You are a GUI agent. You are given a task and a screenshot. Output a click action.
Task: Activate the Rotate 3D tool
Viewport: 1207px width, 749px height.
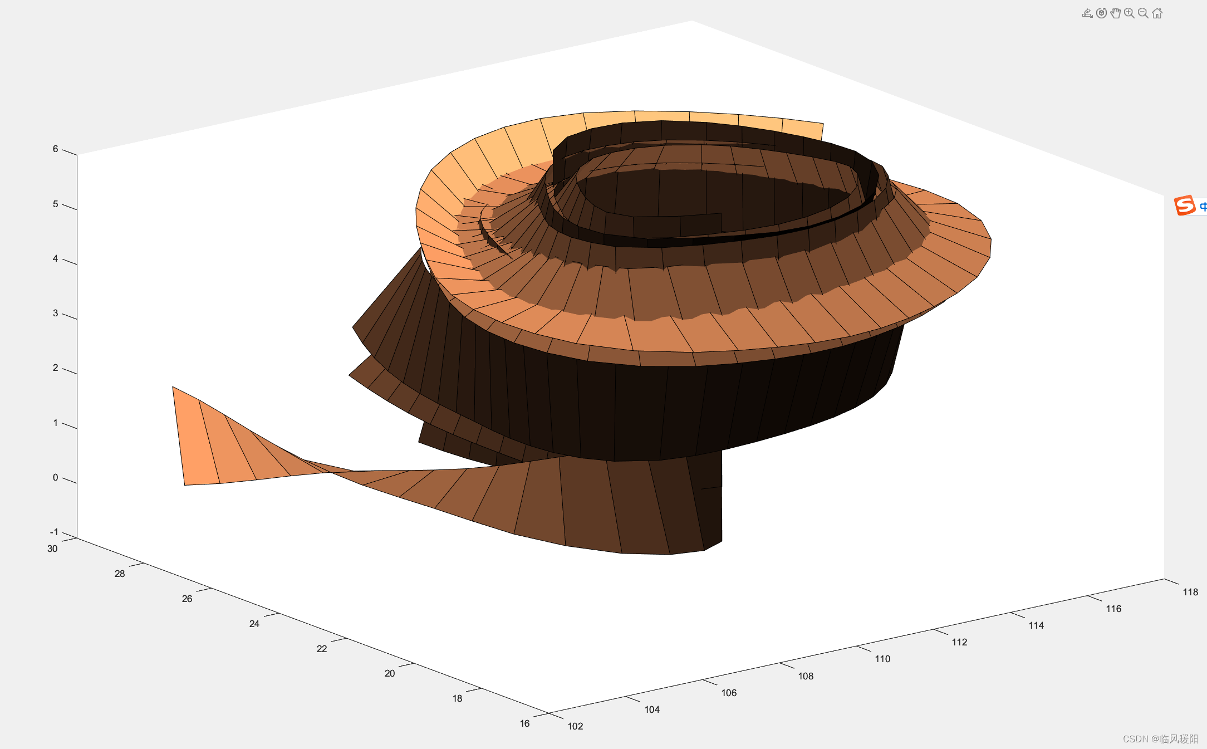click(1101, 13)
